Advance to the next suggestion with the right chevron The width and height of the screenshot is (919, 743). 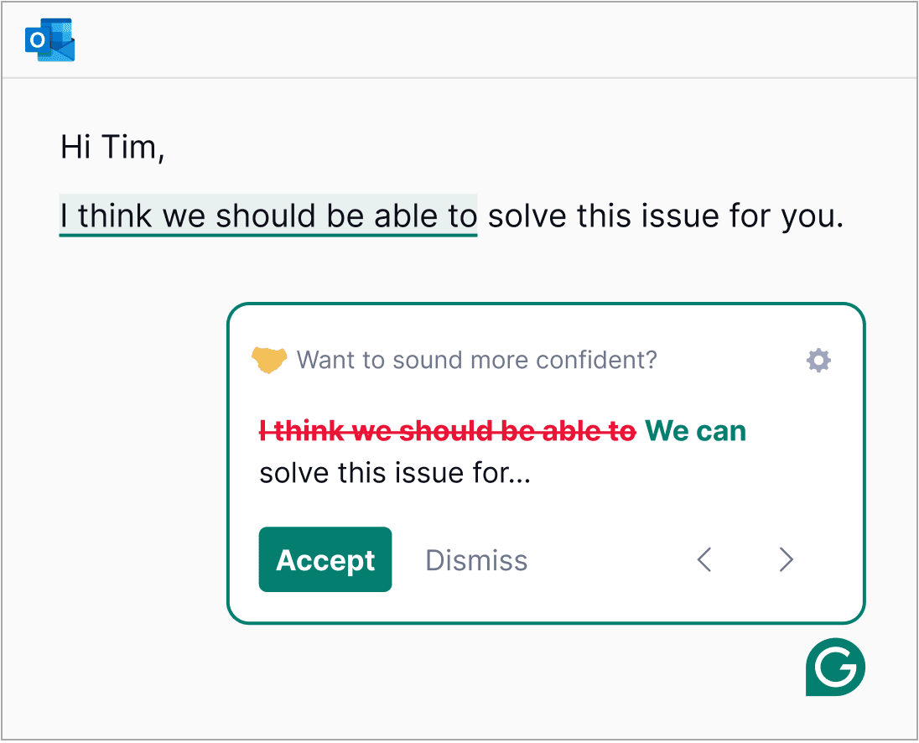[786, 559]
